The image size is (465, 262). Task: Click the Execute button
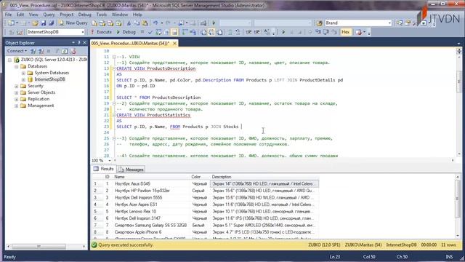click(x=101, y=32)
